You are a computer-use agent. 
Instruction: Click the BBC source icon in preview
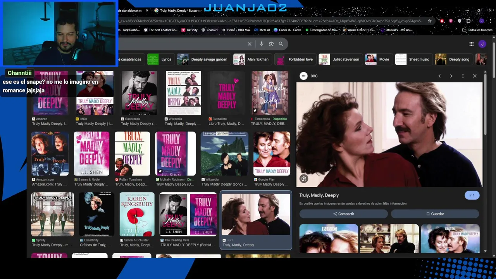tap(303, 76)
